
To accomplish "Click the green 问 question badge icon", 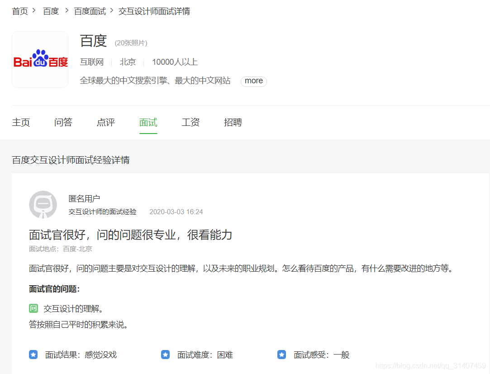I will [33, 308].
